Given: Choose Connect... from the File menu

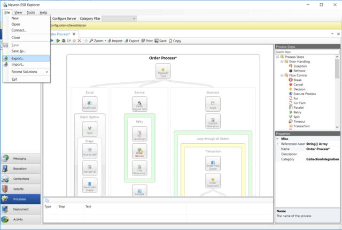Looking at the screenshot, I should [x=27, y=30].
